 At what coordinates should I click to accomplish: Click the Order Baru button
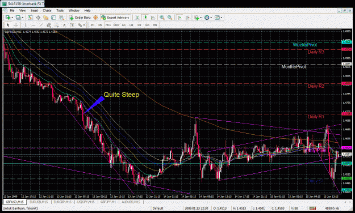(x=80, y=18)
